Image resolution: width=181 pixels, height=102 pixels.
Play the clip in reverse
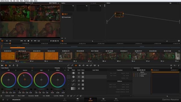point(25,41)
